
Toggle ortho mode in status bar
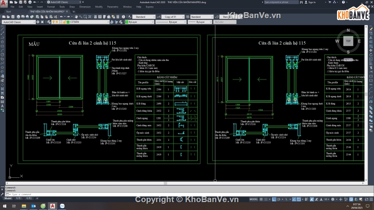[x=274, y=199]
